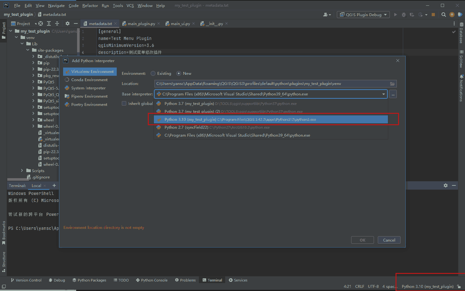
Task: Open the Refactor menu
Action: point(90,5)
